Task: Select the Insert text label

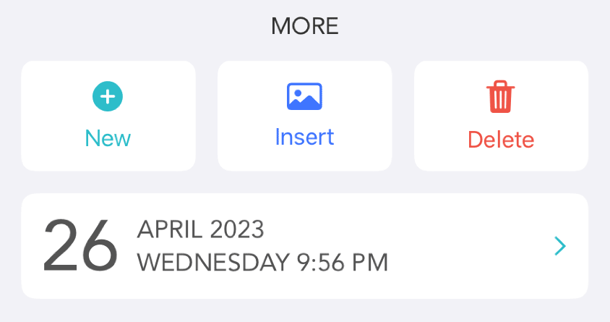Action: (x=304, y=137)
